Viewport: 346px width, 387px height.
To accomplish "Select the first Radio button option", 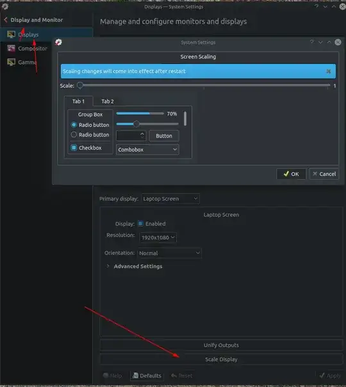I will (x=74, y=125).
